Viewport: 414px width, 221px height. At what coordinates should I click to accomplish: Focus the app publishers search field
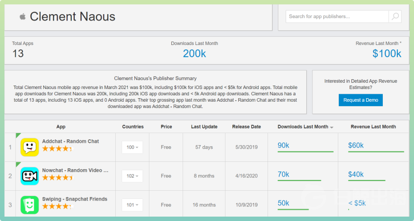tap(337, 17)
